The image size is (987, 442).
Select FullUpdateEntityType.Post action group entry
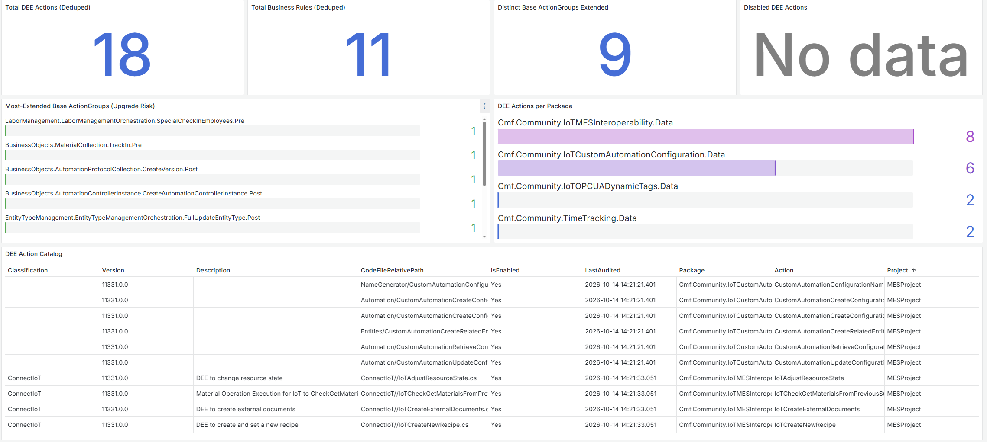(x=133, y=218)
